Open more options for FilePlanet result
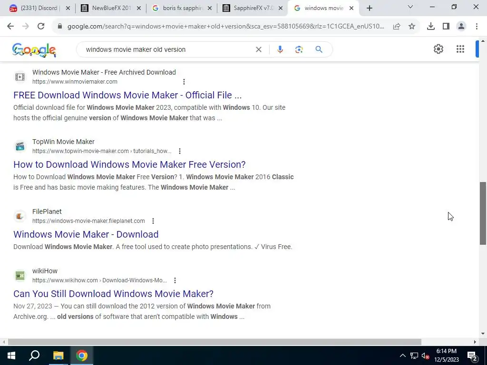Image resolution: width=487 pixels, height=365 pixels. (153, 221)
